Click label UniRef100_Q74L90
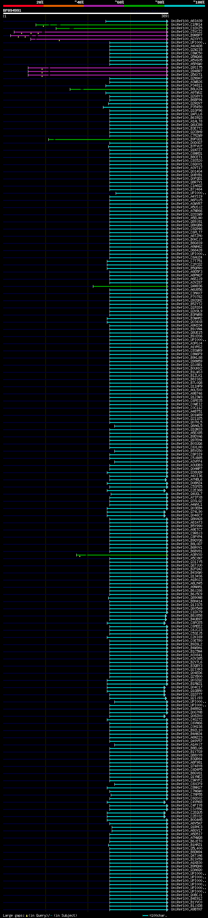The width and height of the screenshot is (208, 918). [187, 512]
